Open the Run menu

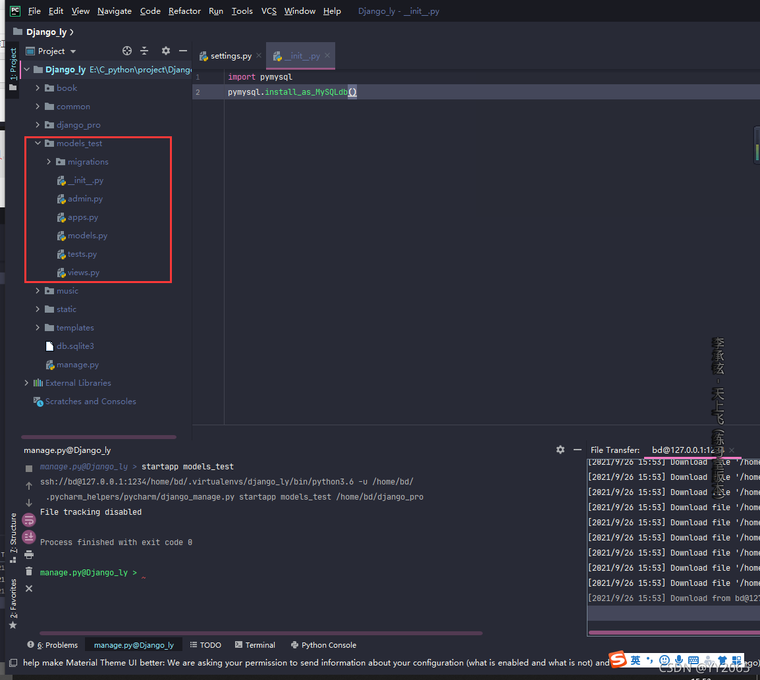click(216, 11)
